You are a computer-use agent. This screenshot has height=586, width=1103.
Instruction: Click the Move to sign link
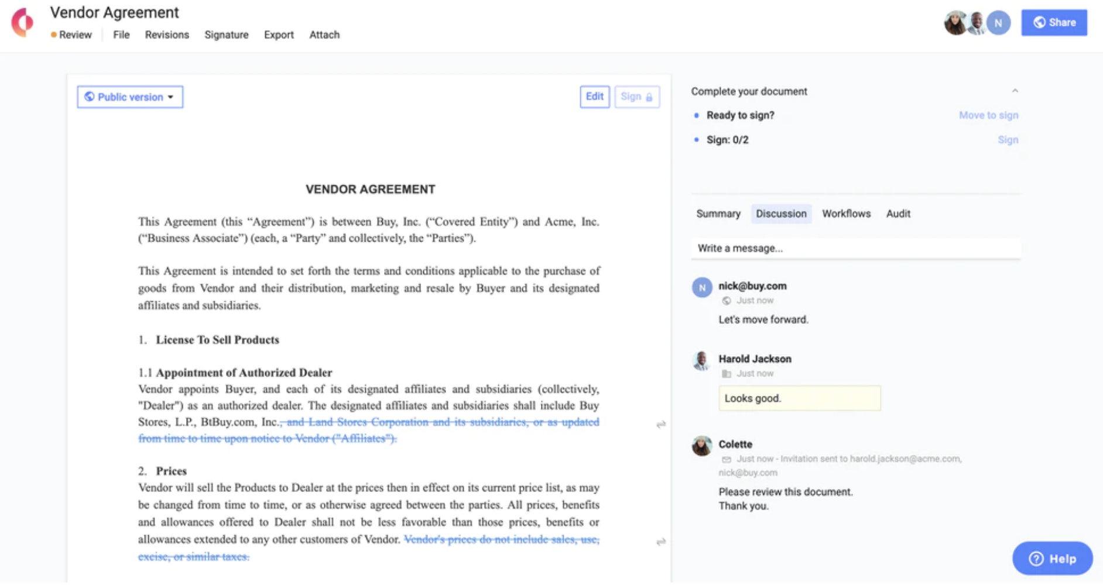[x=988, y=115]
